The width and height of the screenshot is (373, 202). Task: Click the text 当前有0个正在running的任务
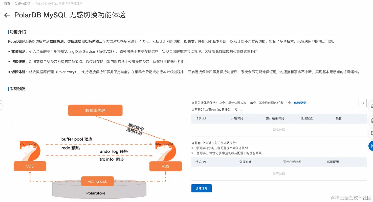coord(211,109)
